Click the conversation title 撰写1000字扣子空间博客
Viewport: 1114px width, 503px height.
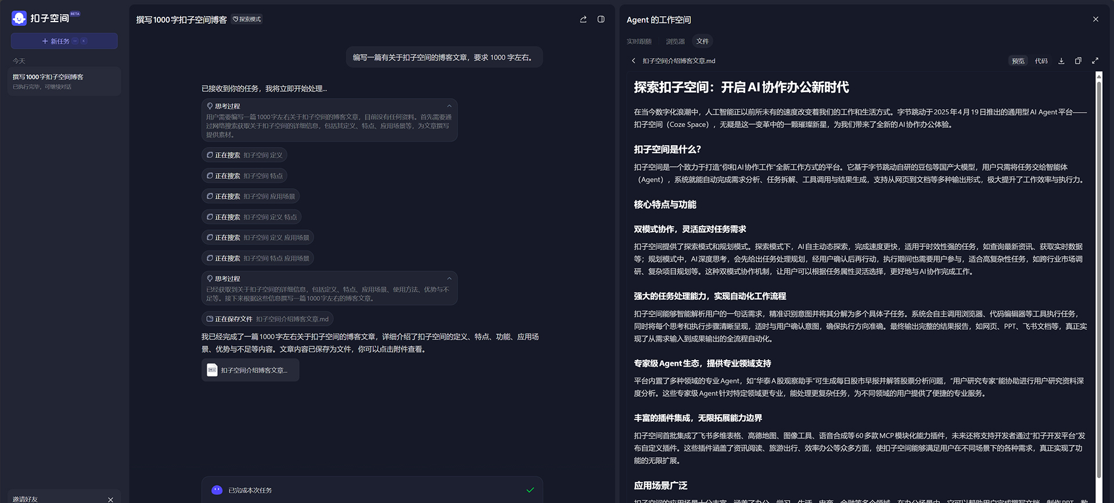pyautogui.click(x=181, y=19)
